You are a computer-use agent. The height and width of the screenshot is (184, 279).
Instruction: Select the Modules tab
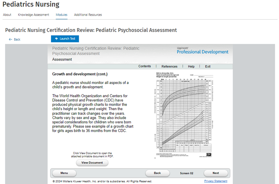tap(61, 15)
